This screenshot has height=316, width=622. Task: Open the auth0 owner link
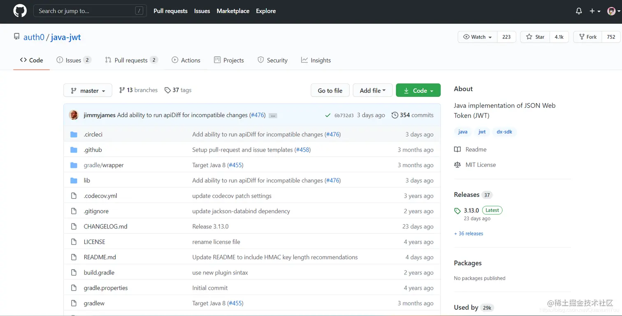coord(34,37)
